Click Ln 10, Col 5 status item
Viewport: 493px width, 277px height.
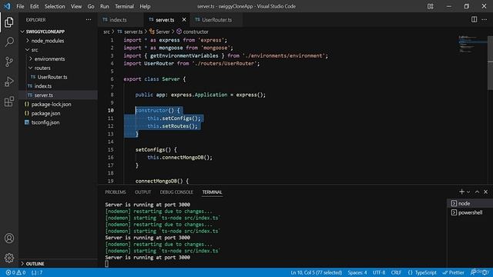click(x=317, y=272)
